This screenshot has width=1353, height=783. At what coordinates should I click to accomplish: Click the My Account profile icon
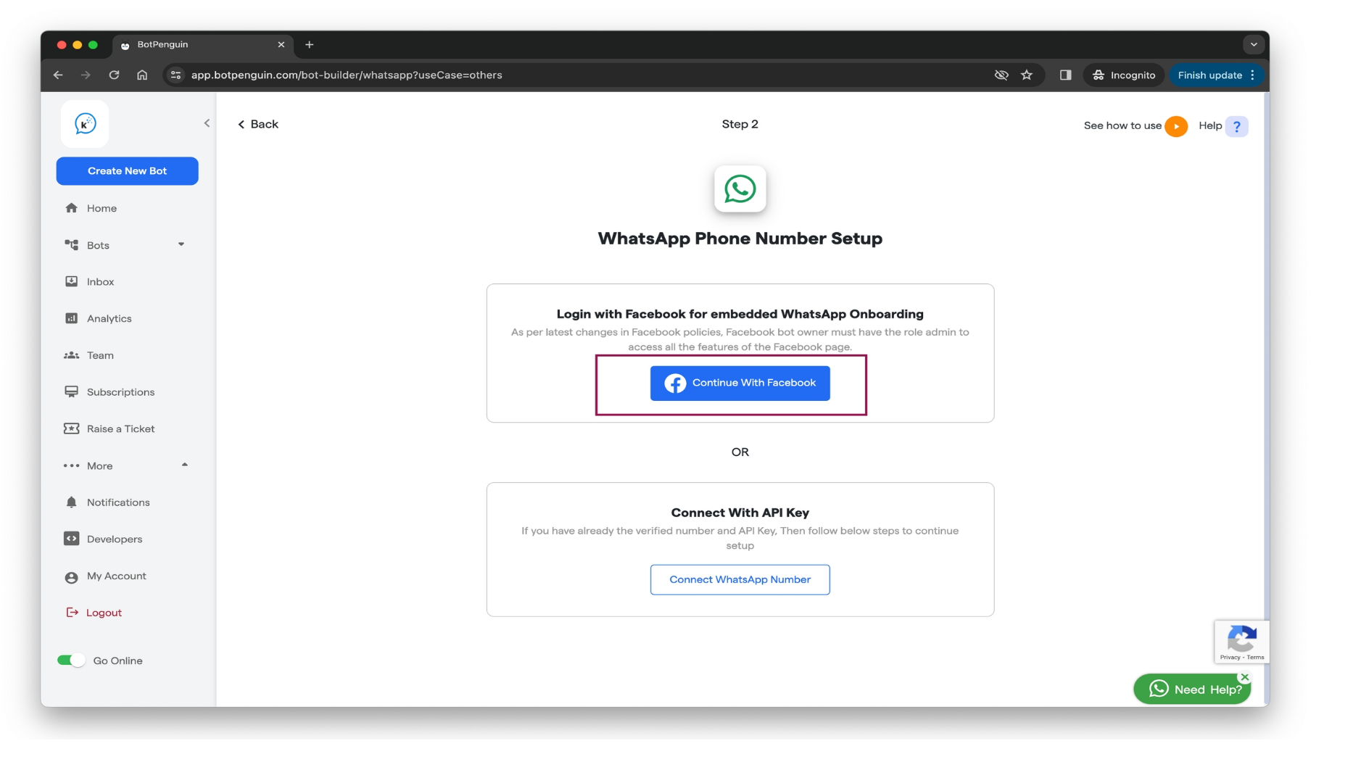click(71, 578)
